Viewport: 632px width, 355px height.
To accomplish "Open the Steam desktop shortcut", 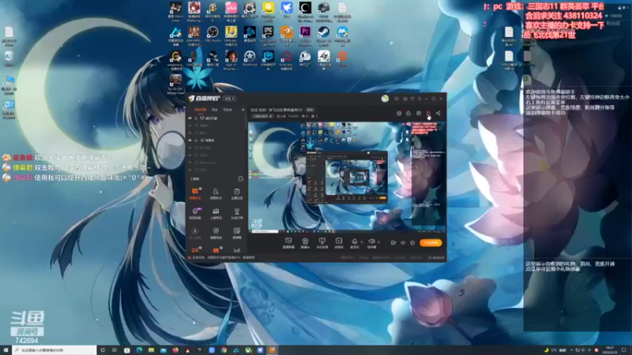I will point(324,35).
